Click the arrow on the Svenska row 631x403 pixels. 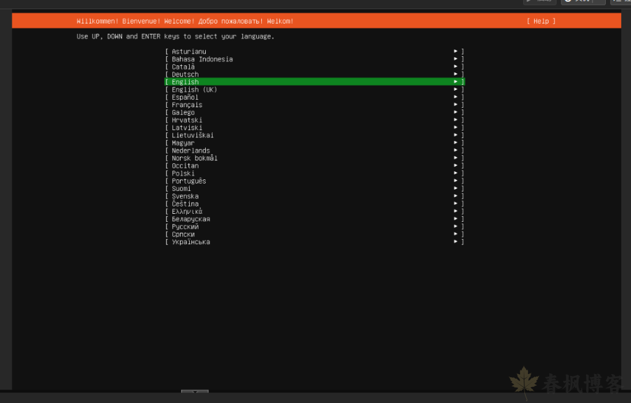455,196
